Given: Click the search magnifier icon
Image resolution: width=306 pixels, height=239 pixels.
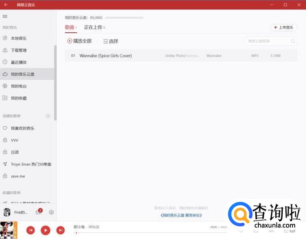Looking at the screenshot, I should (x=293, y=41).
